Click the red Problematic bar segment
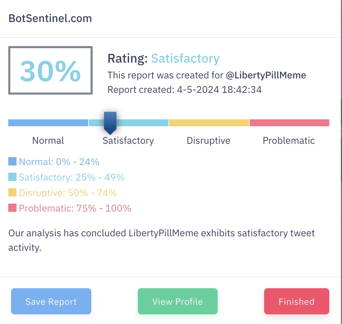 coord(289,123)
